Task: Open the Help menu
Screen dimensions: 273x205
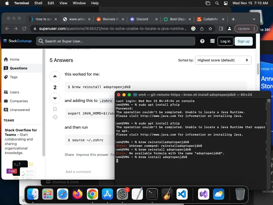Action: coord(95,3)
